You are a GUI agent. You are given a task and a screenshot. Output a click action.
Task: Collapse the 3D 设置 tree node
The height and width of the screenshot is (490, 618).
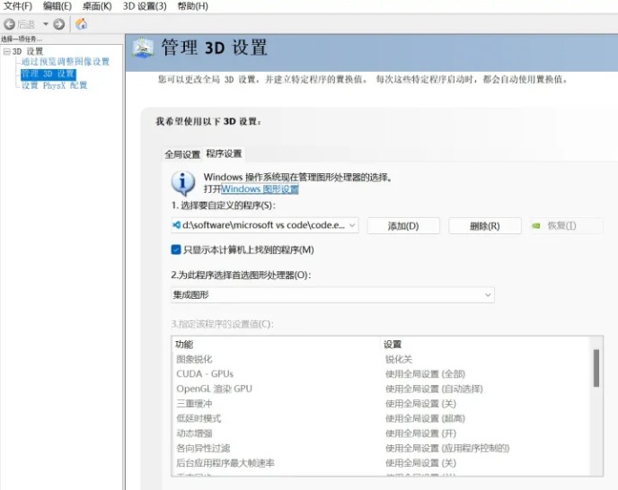coord(6,51)
